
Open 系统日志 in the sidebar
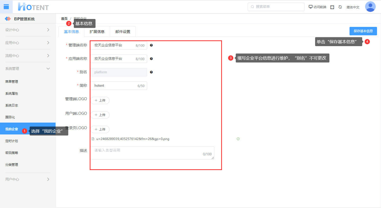pyautogui.click(x=28, y=105)
